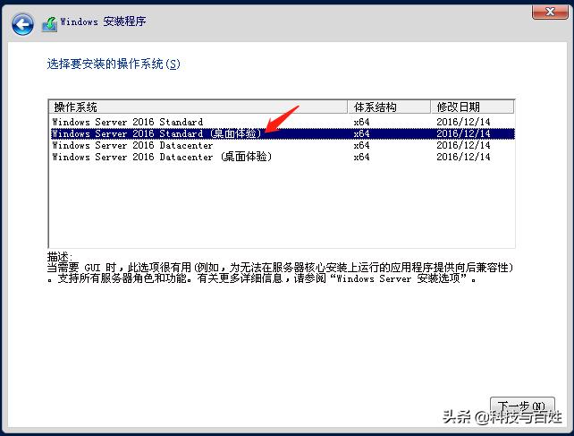574x436 pixels.
Task: Click date 2016/12/14 in first Standard row
Action: (x=463, y=122)
